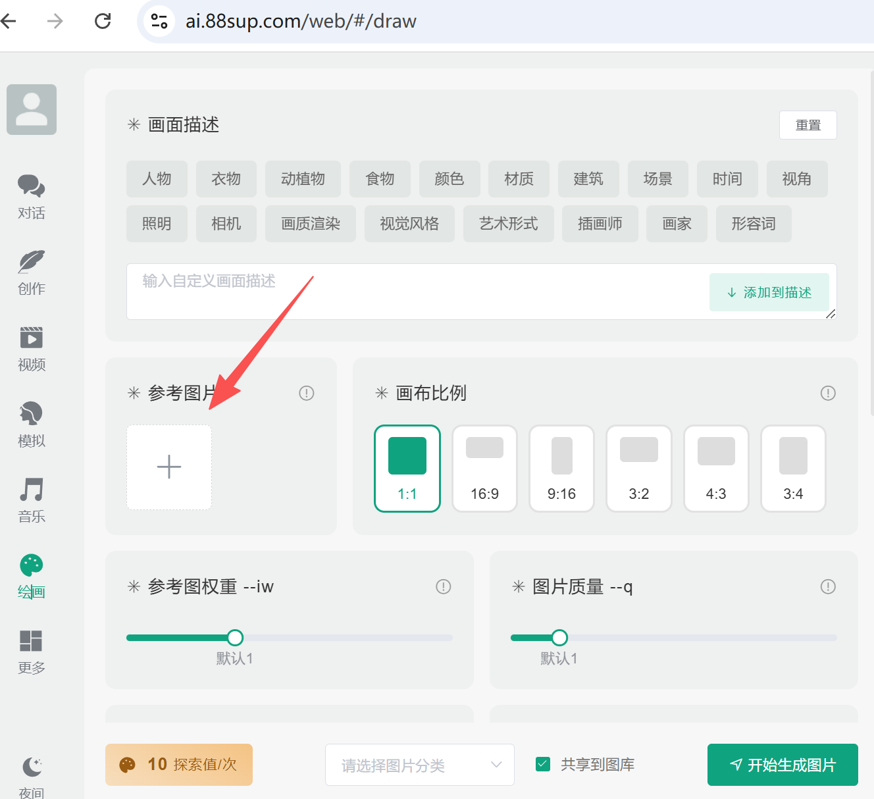Adjust the 图片质量 quality slider handle
Viewport: 874px width, 799px height.
click(x=559, y=637)
